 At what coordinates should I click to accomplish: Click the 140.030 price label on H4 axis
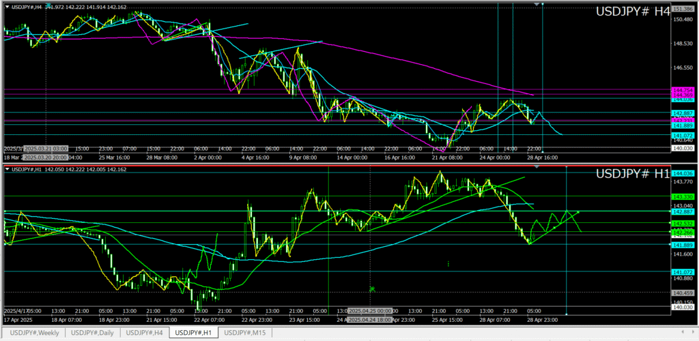click(x=683, y=148)
